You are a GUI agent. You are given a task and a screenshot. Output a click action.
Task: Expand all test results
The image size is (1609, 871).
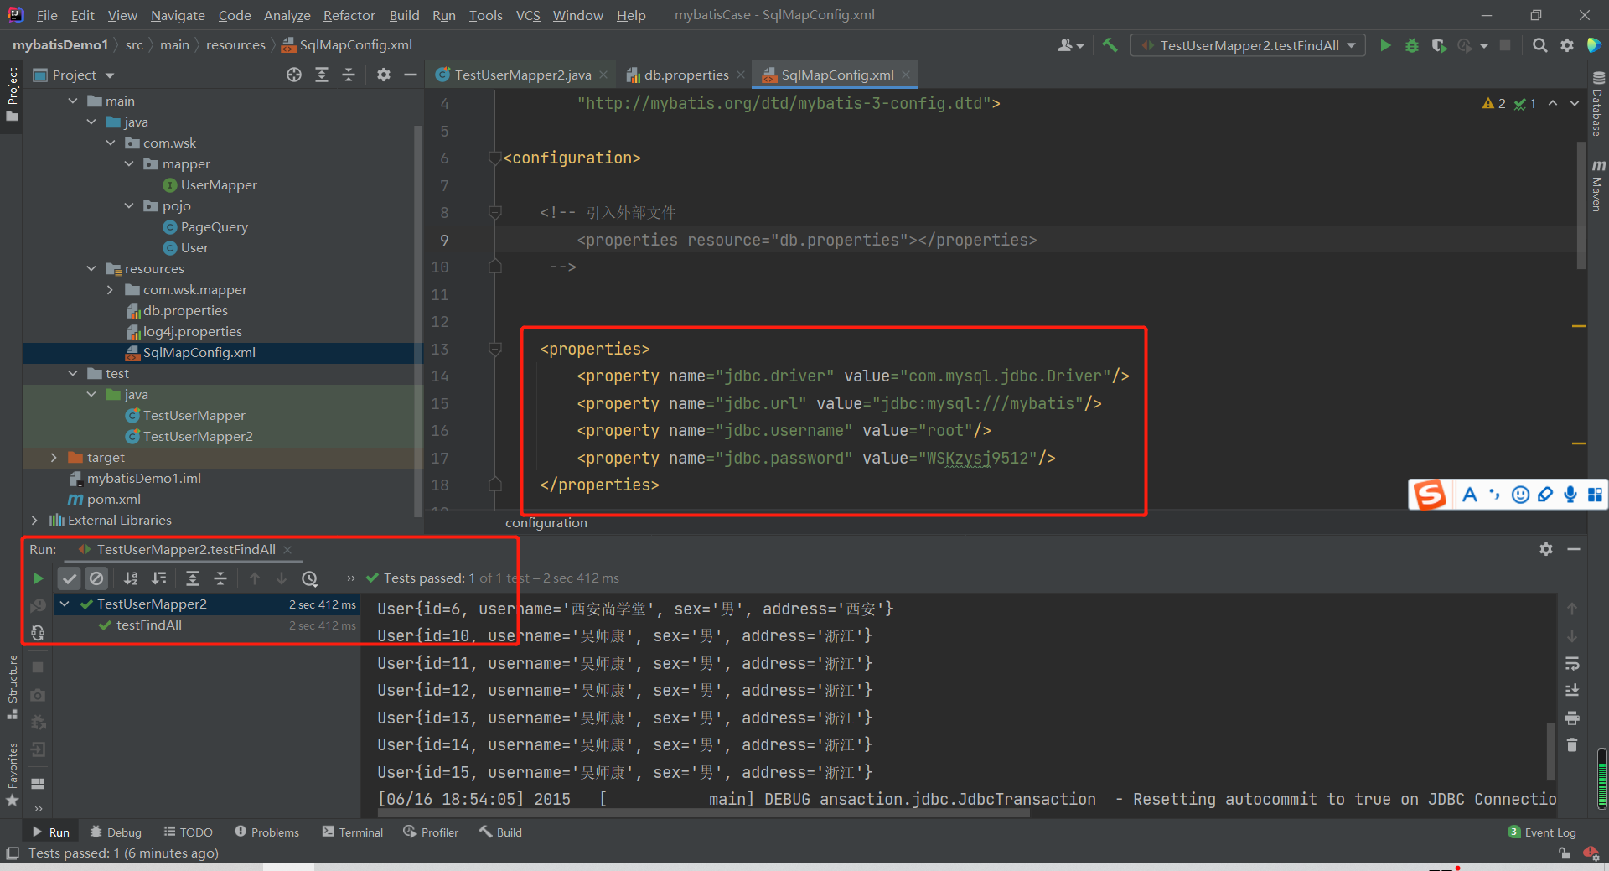(x=193, y=578)
